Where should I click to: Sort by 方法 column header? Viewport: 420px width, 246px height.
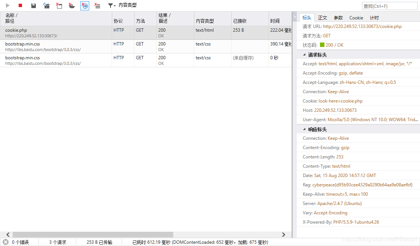click(146, 19)
